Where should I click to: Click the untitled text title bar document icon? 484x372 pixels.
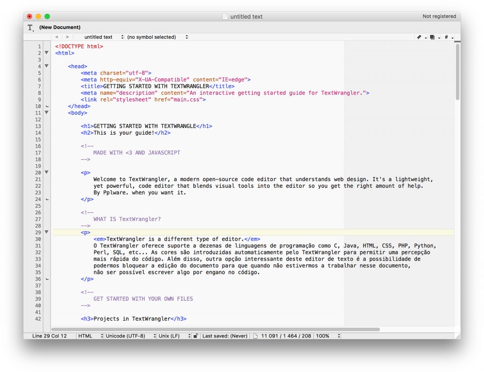[225, 17]
